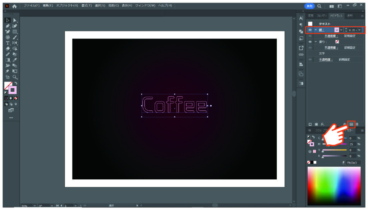368x210 pixels.
Task: Select the Eyedropper tool
Action: pyautogui.click(x=15, y=60)
